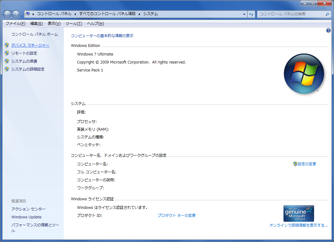This screenshot has width=334, height=242.
Task: Click the コンピューターの基本的な情報の表示 heading
Action: pyautogui.click(x=102, y=36)
